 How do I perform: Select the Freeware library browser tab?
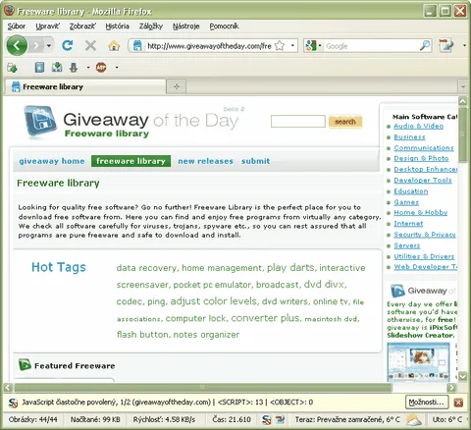coord(85,86)
